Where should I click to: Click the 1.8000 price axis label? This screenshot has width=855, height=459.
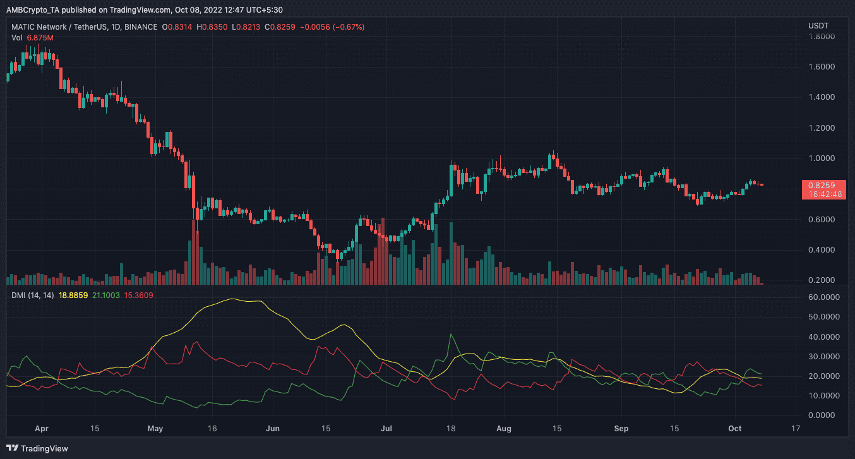point(822,37)
